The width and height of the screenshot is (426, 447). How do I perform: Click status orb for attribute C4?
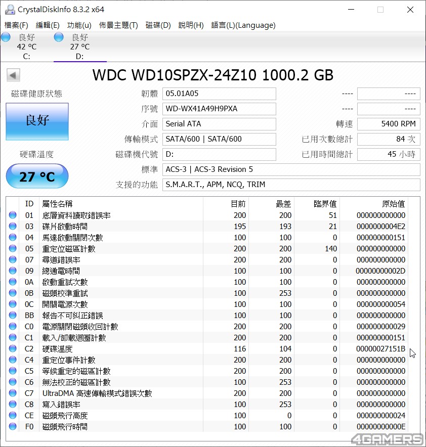pyautogui.click(x=13, y=360)
